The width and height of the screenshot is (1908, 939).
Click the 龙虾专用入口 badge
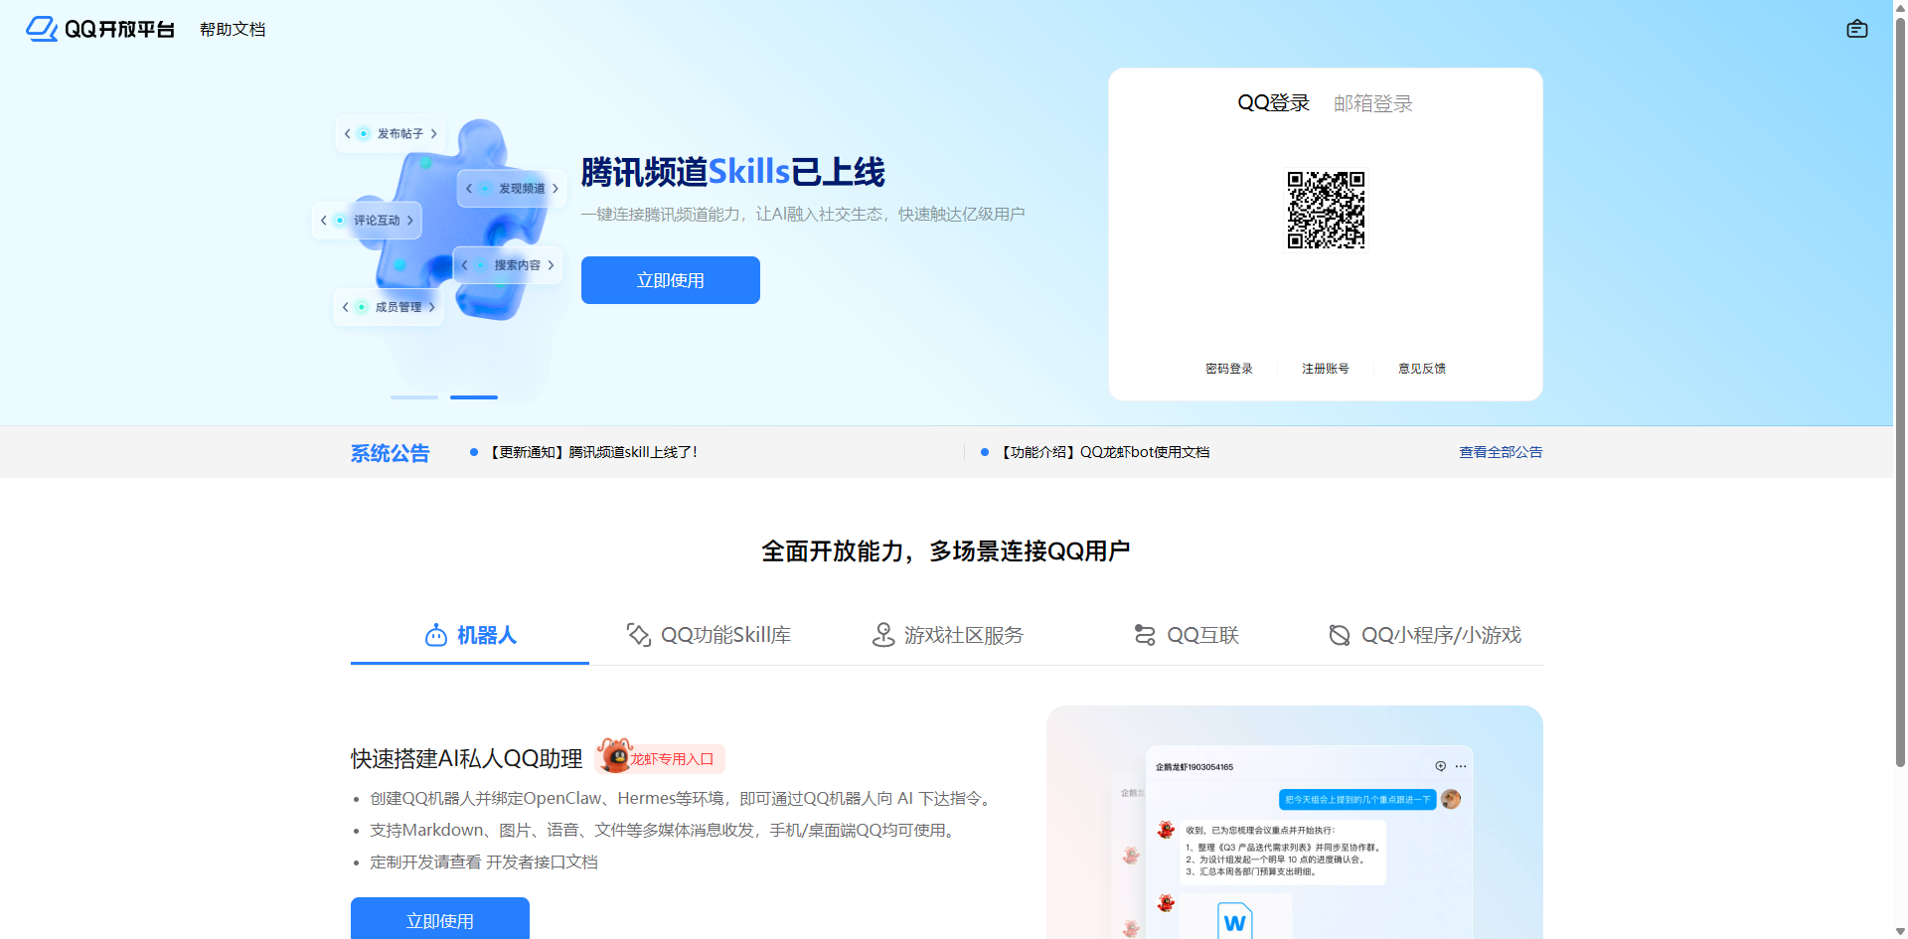[661, 757]
